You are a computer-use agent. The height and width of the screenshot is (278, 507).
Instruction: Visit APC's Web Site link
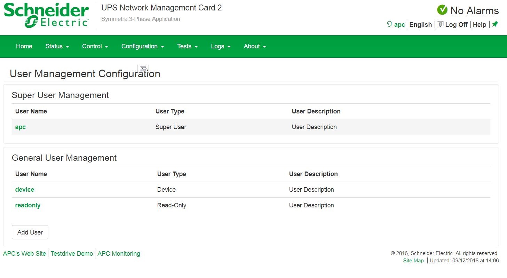(24, 254)
